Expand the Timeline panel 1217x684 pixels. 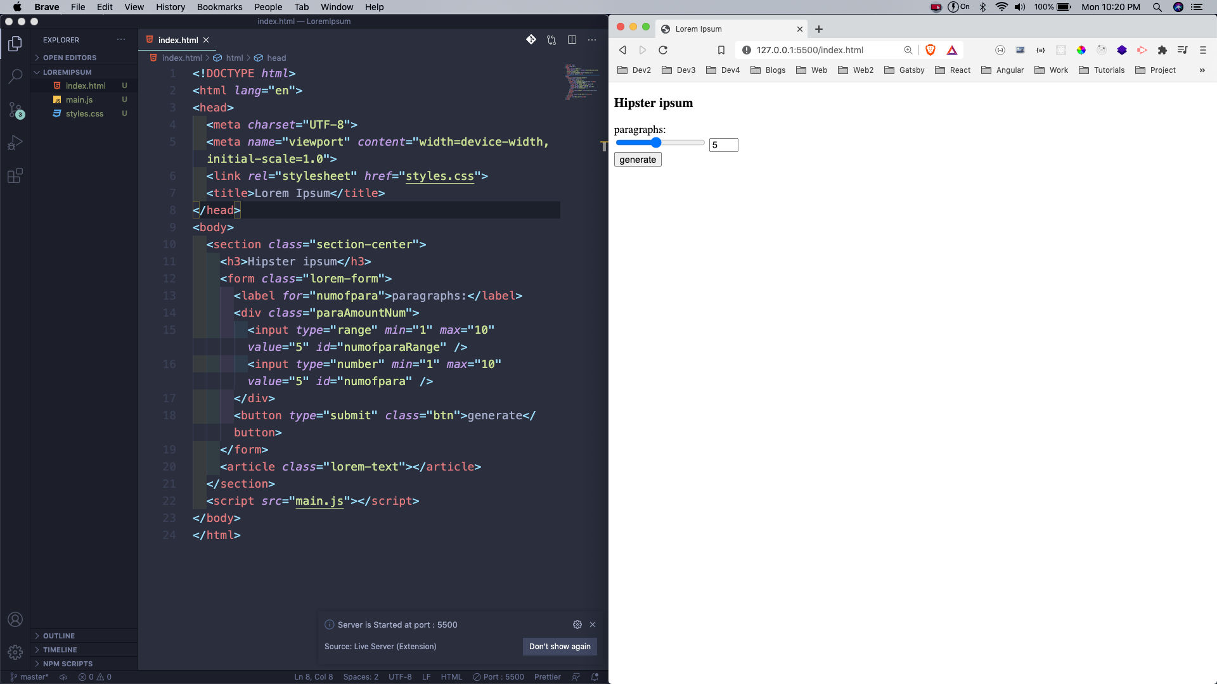coord(84,650)
